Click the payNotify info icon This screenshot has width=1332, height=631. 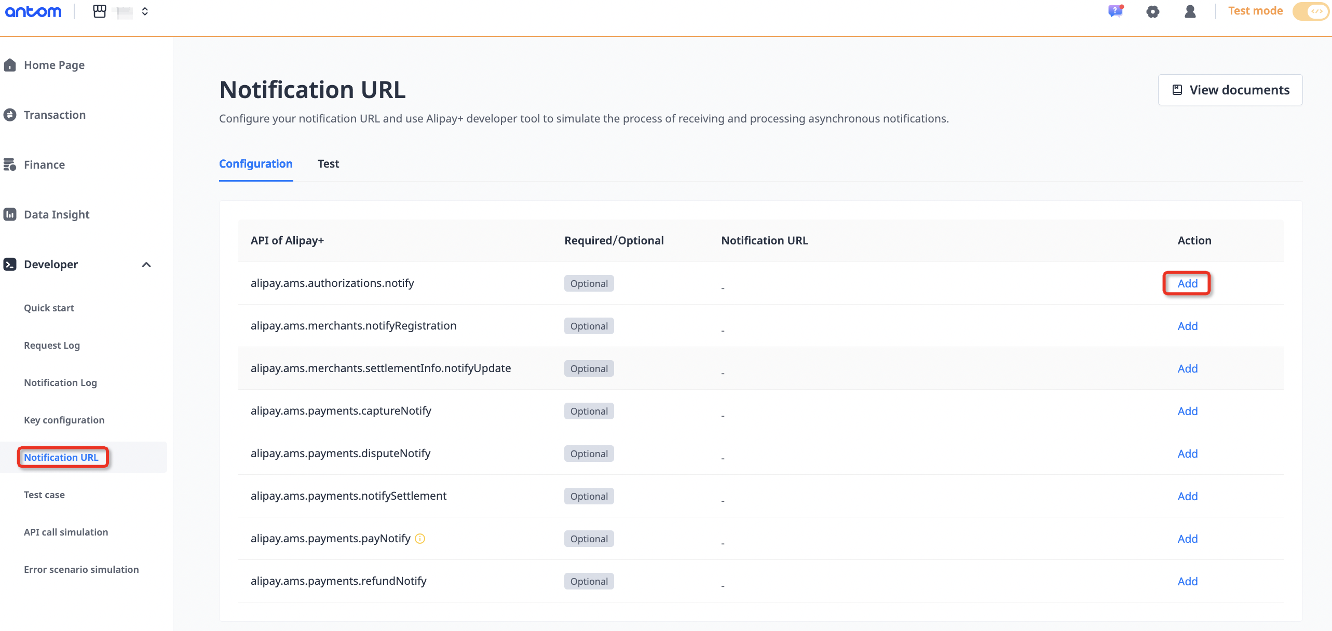point(420,539)
